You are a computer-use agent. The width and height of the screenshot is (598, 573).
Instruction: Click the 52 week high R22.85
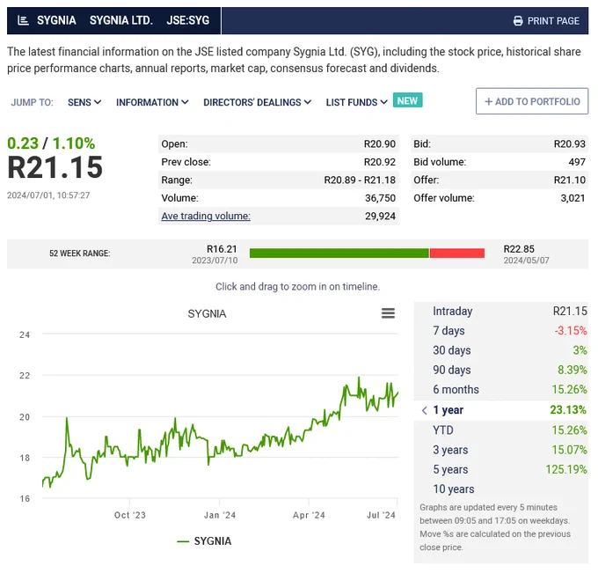tap(519, 249)
